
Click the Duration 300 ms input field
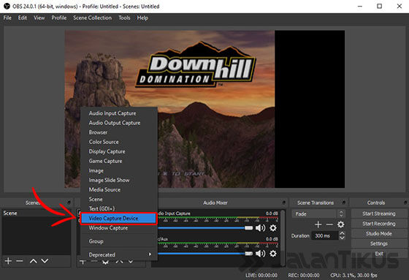[325, 236]
